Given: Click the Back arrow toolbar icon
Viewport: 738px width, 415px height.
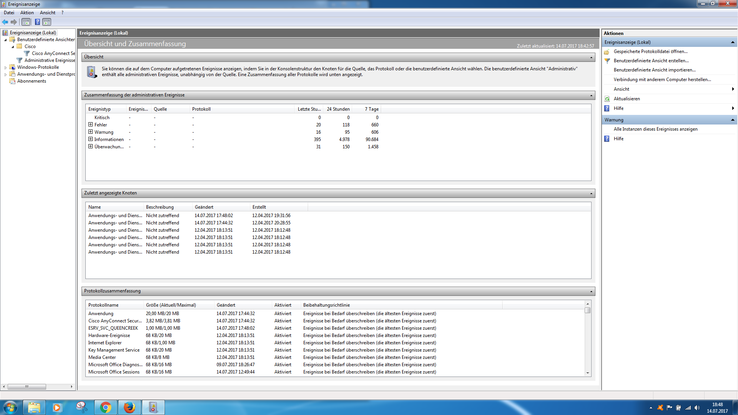Looking at the screenshot, I should coord(5,22).
